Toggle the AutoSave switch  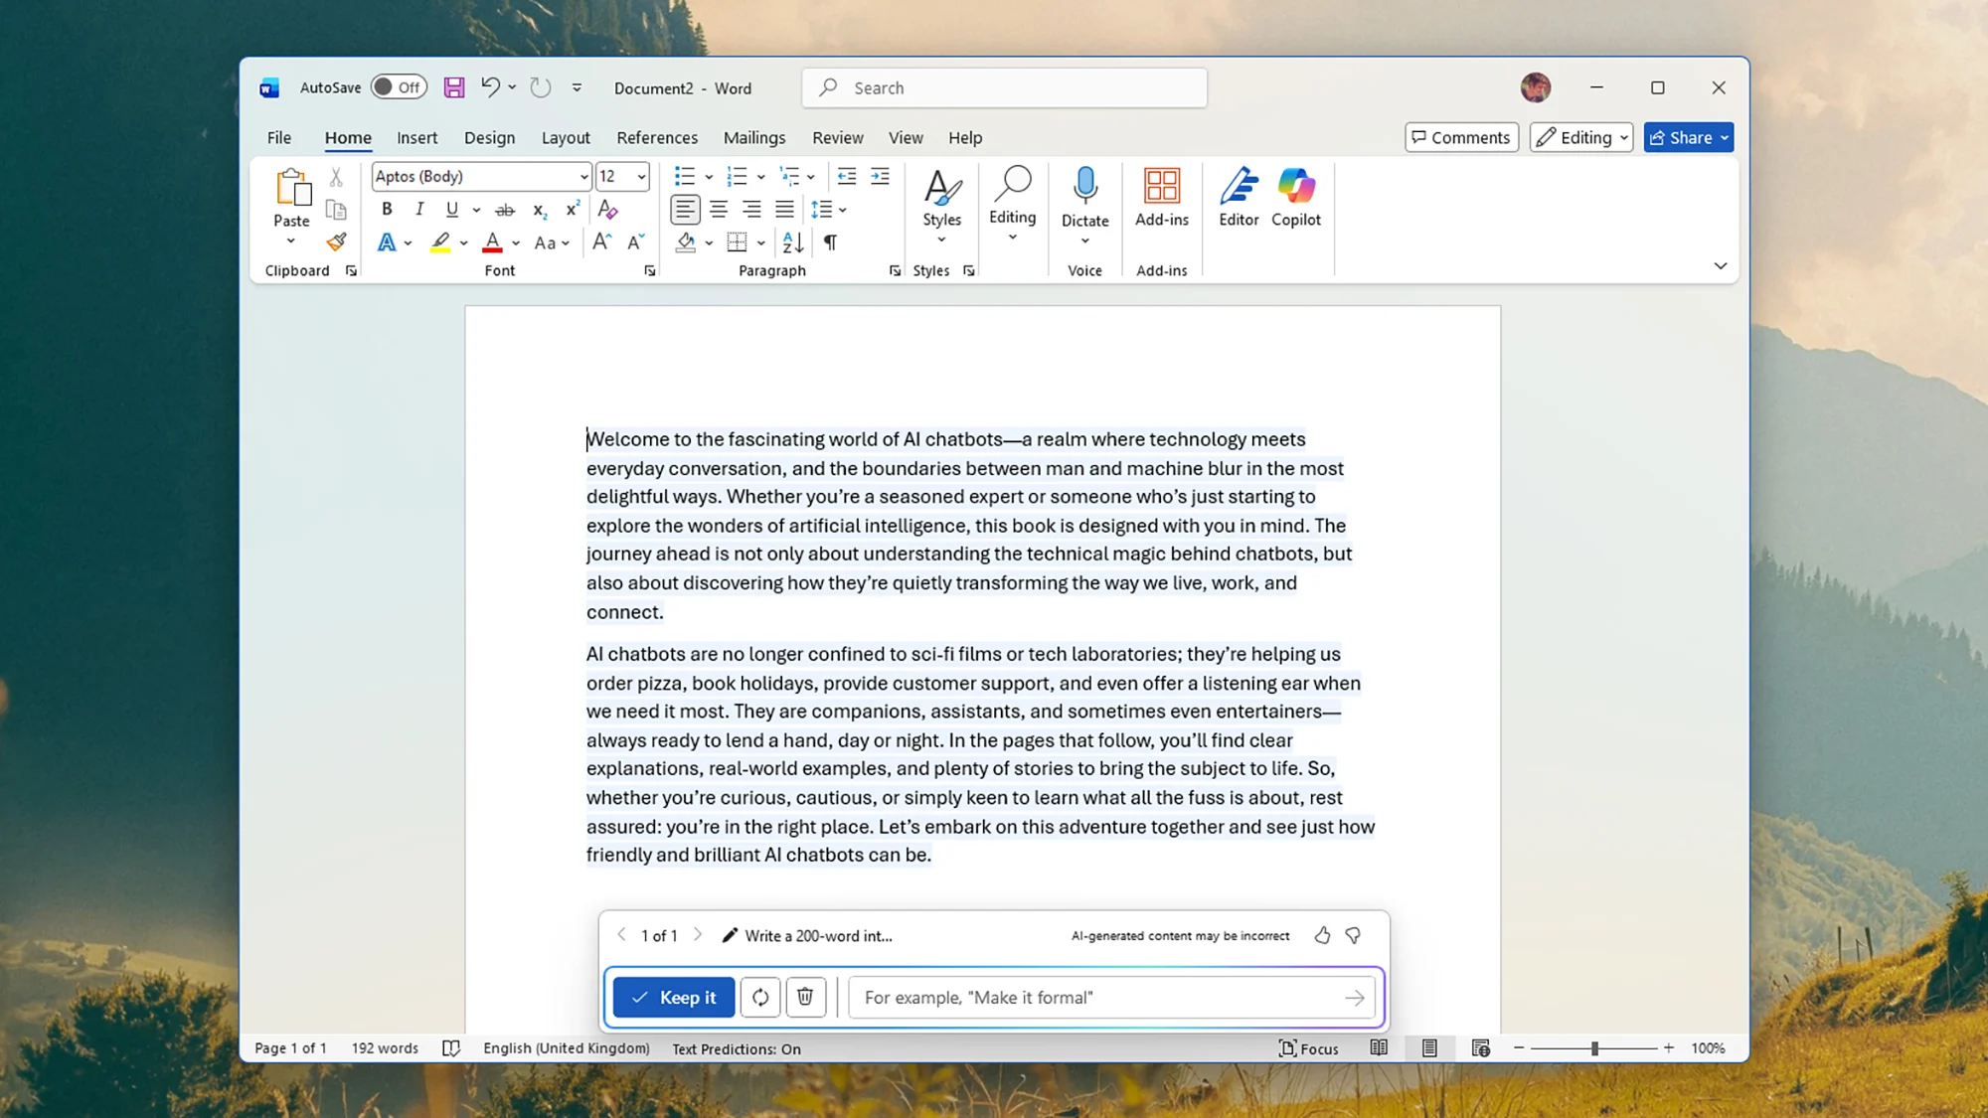398,86
